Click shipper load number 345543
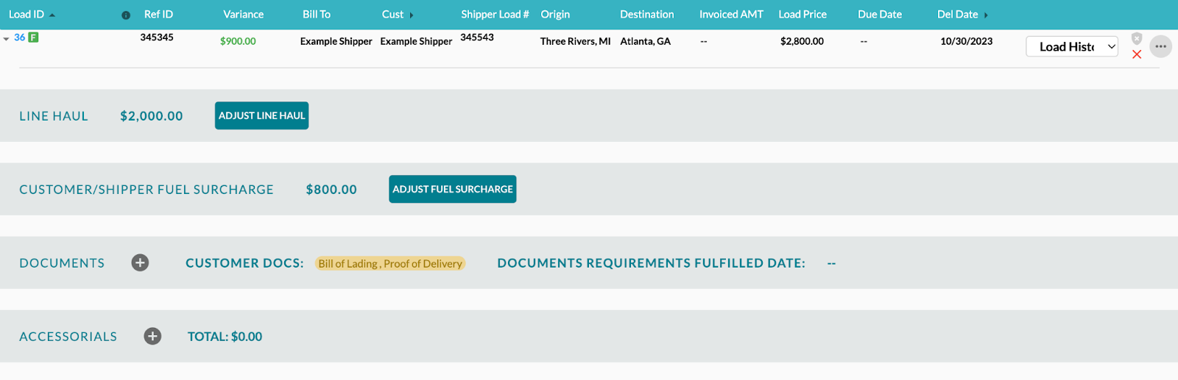 [x=477, y=37]
